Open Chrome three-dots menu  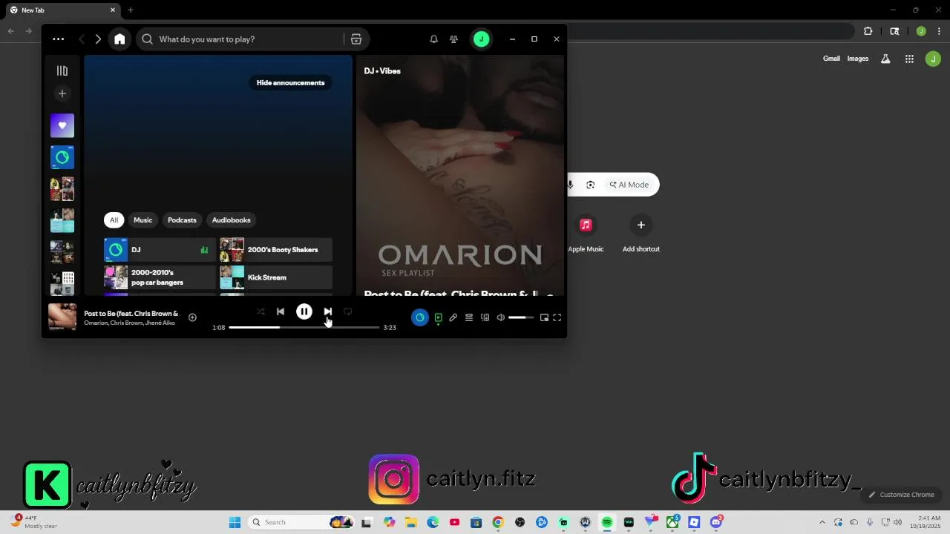coord(940,31)
